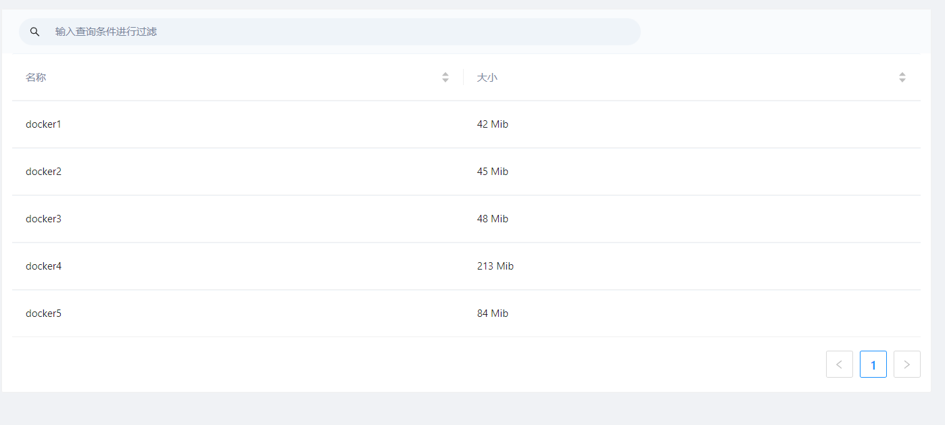Focus the 输入查询条件进行过滤 filter field
Viewport: 945px width, 425px height.
[x=338, y=32]
